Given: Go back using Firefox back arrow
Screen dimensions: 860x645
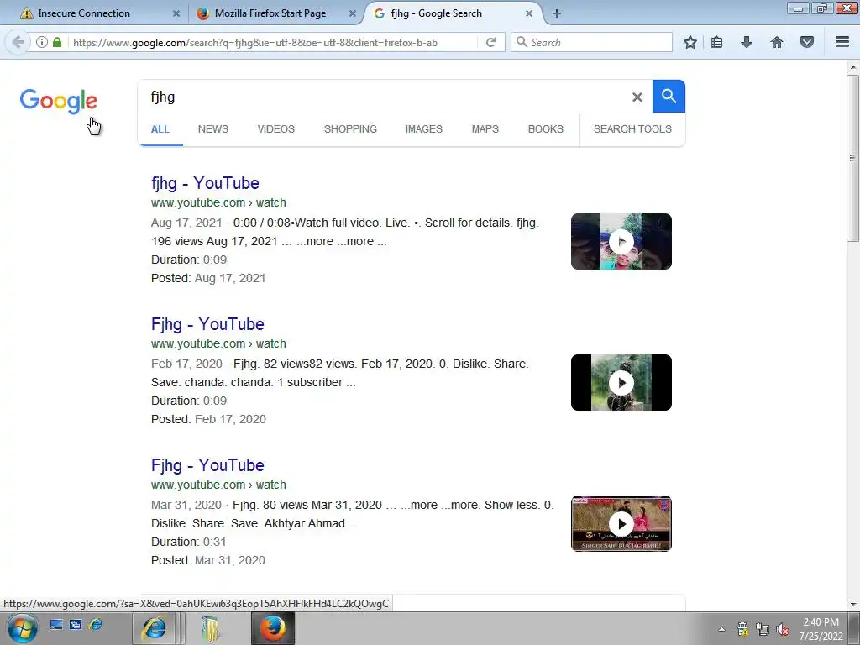Looking at the screenshot, I should [17, 42].
